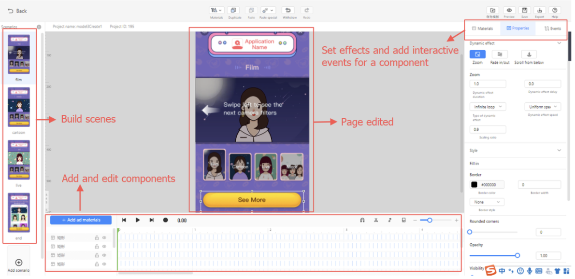The height and width of the screenshot is (279, 575).
Task: Preview the project
Action: 509,11
